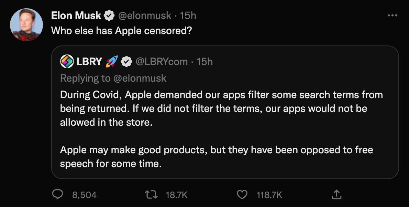Click LBRY's verified badge checkmark

pyautogui.click(x=126, y=62)
